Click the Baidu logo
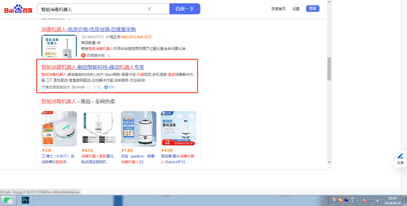Image resolution: width=407 pixels, height=206 pixels. tap(18, 9)
